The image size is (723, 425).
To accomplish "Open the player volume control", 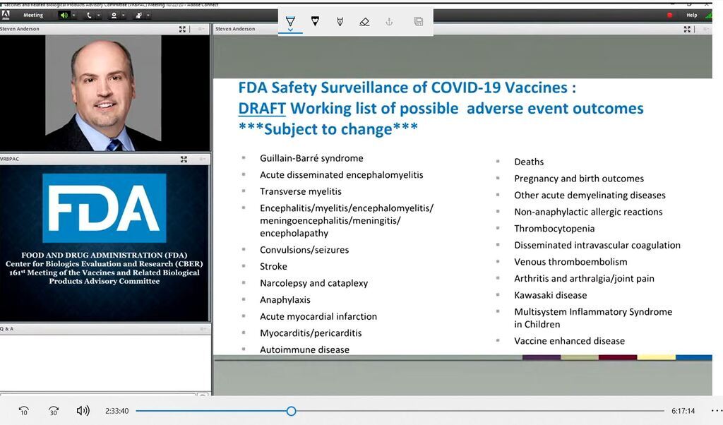I will point(83,411).
